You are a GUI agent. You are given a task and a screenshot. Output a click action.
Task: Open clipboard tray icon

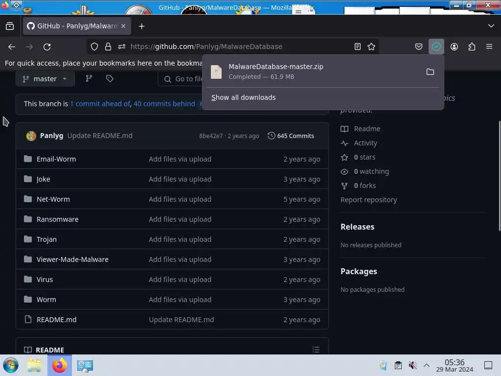point(398,365)
